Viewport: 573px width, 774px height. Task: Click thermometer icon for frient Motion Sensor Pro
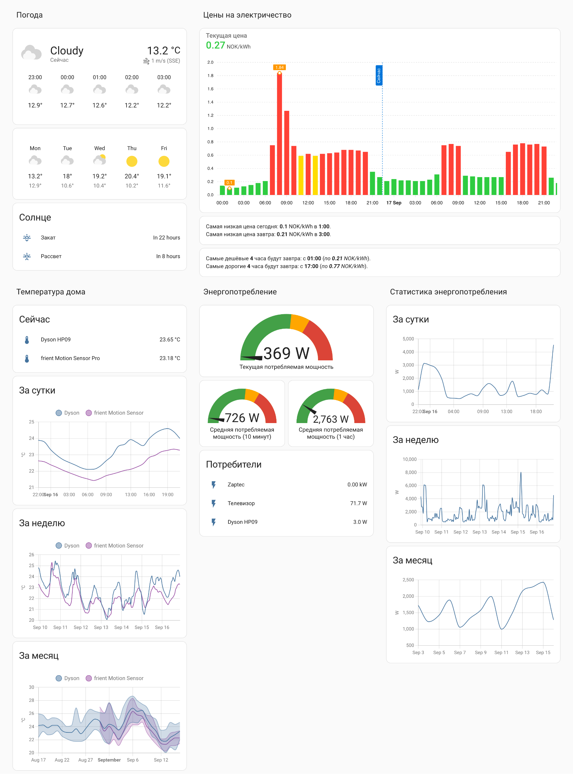click(27, 358)
